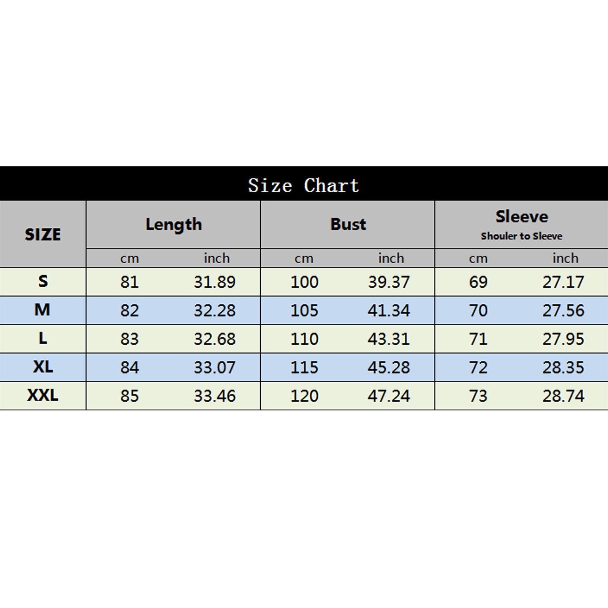Select the 72 cm sleeve value
The height and width of the screenshot is (608, 608).
(x=478, y=367)
